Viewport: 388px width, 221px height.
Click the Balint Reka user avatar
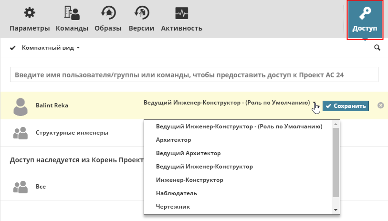[20, 106]
